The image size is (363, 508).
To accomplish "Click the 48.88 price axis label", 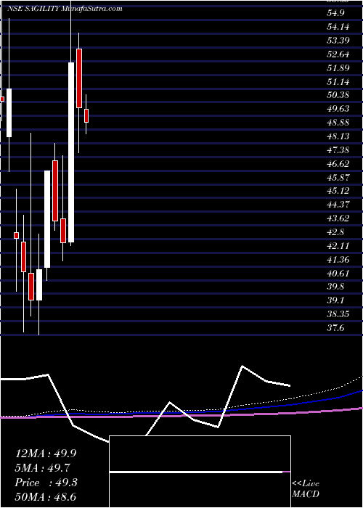I will (x=338, y=123).
